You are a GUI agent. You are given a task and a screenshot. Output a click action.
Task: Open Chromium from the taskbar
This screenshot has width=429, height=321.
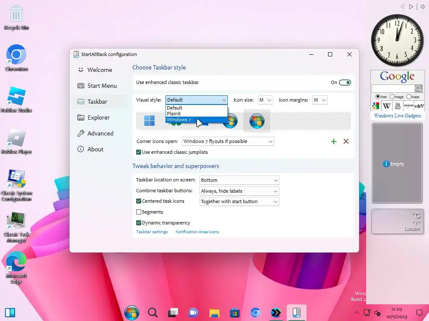[255, 313]
